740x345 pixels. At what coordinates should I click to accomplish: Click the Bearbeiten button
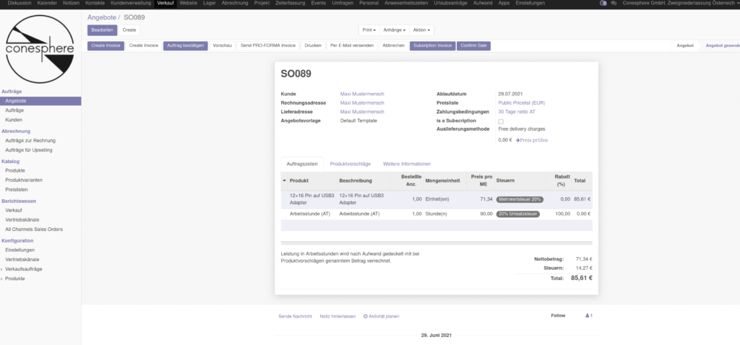click(x=103, y=30)
